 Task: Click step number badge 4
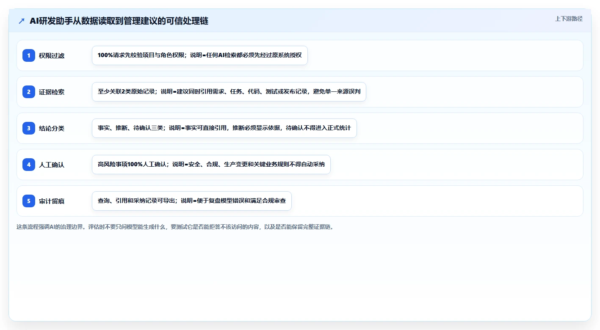coord(29,165)
